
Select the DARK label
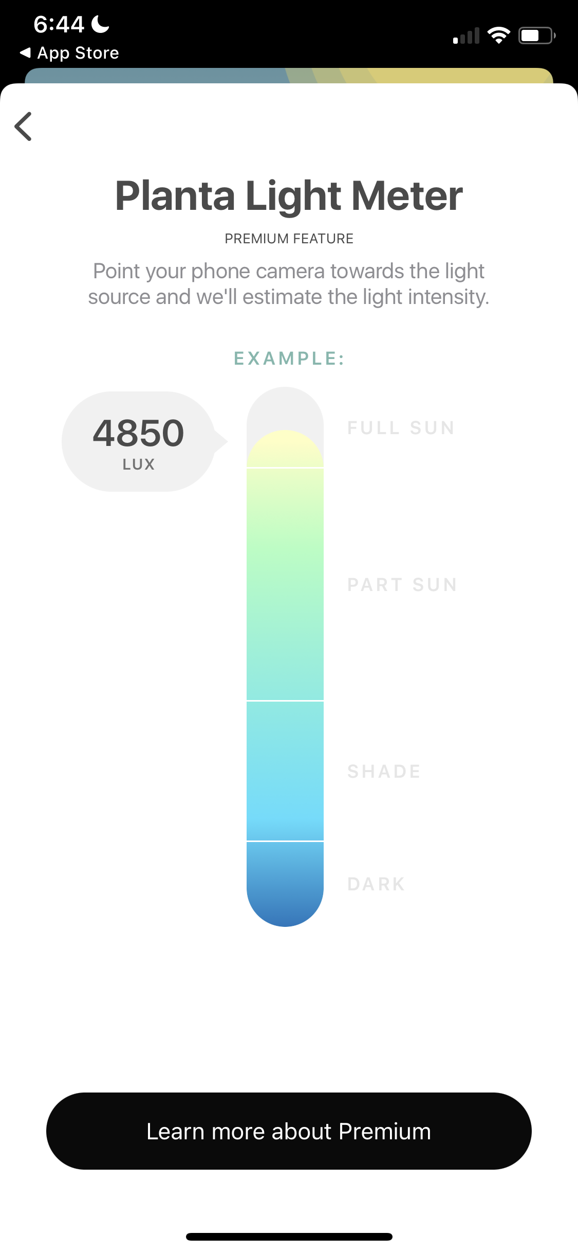coord(376,884)
